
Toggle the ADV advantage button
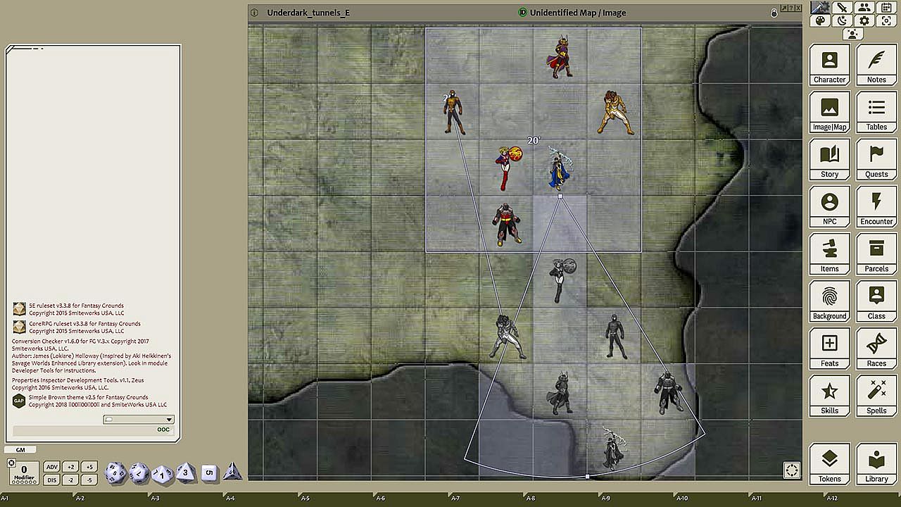point(51,467)
